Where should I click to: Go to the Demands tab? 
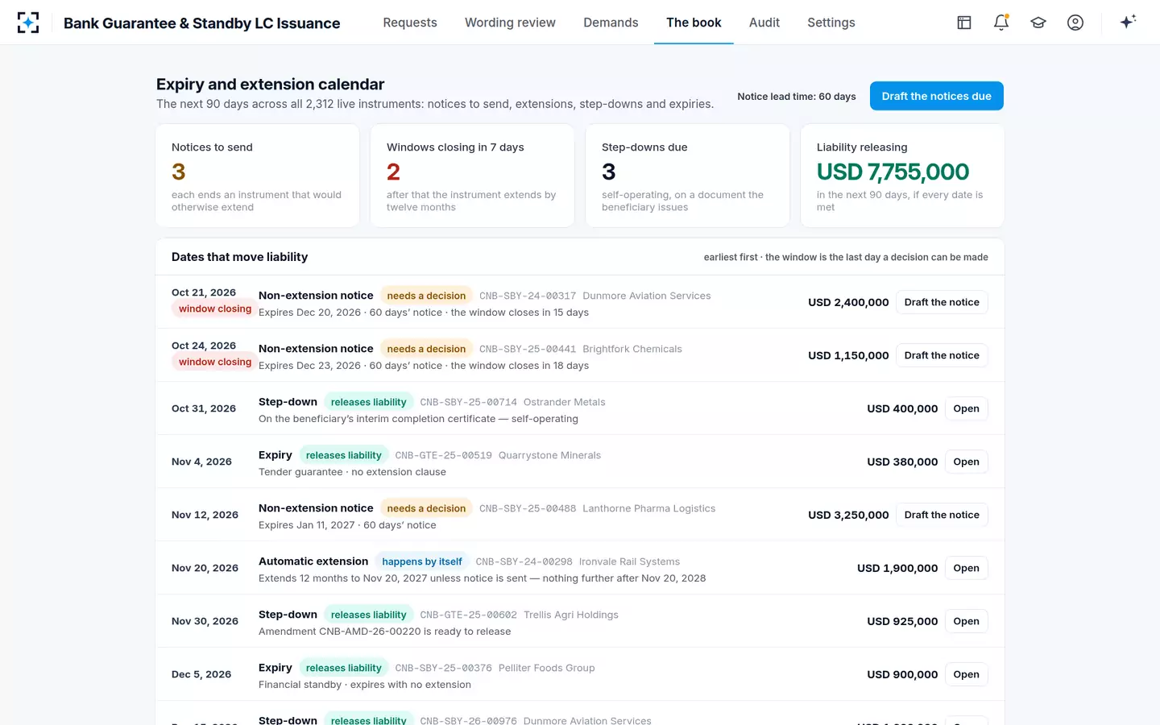(611, 23)
